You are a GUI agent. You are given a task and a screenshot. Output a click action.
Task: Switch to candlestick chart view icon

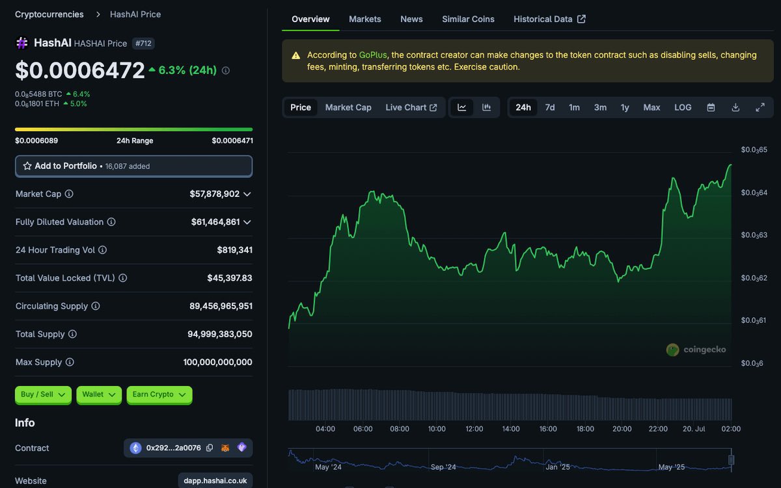tap(486, 107)
